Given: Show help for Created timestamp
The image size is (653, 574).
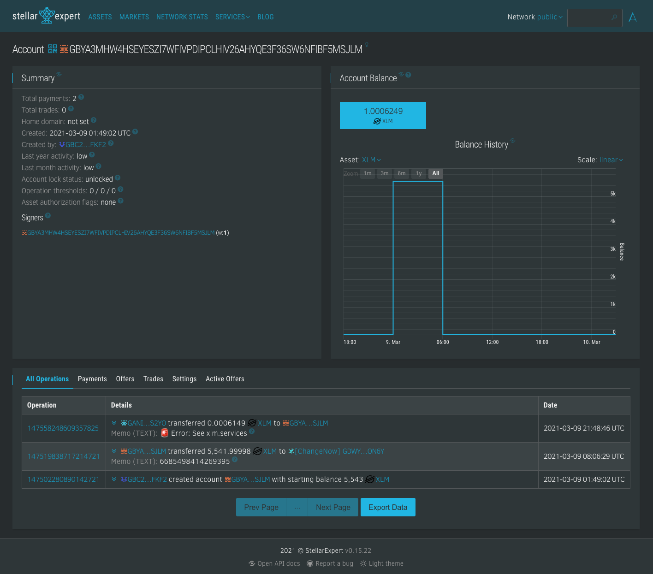Looking at the screenshot, I should pos(135,131).
